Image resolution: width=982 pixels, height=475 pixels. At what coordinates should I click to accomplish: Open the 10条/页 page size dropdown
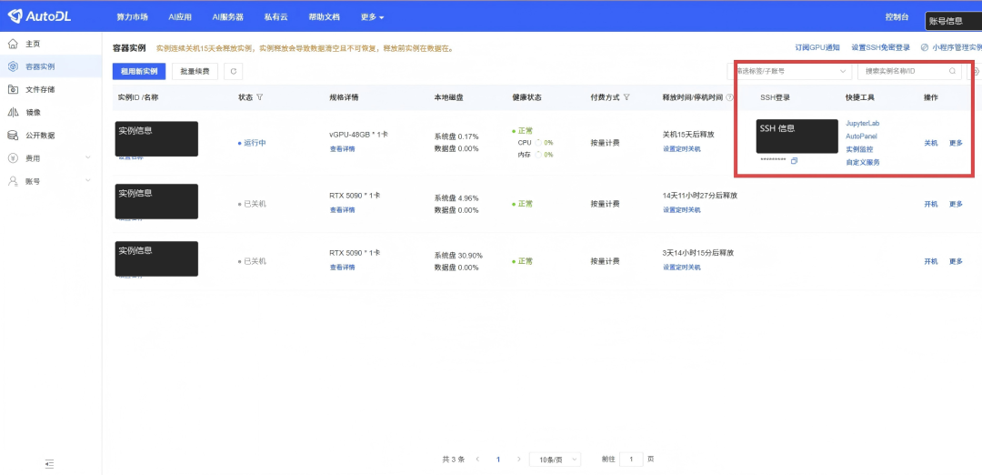tap(555, 460)
